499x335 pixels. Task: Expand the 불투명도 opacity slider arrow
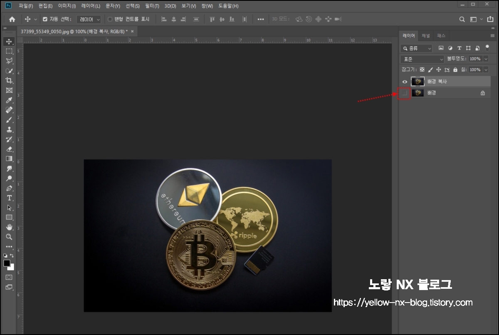[486, 59]
